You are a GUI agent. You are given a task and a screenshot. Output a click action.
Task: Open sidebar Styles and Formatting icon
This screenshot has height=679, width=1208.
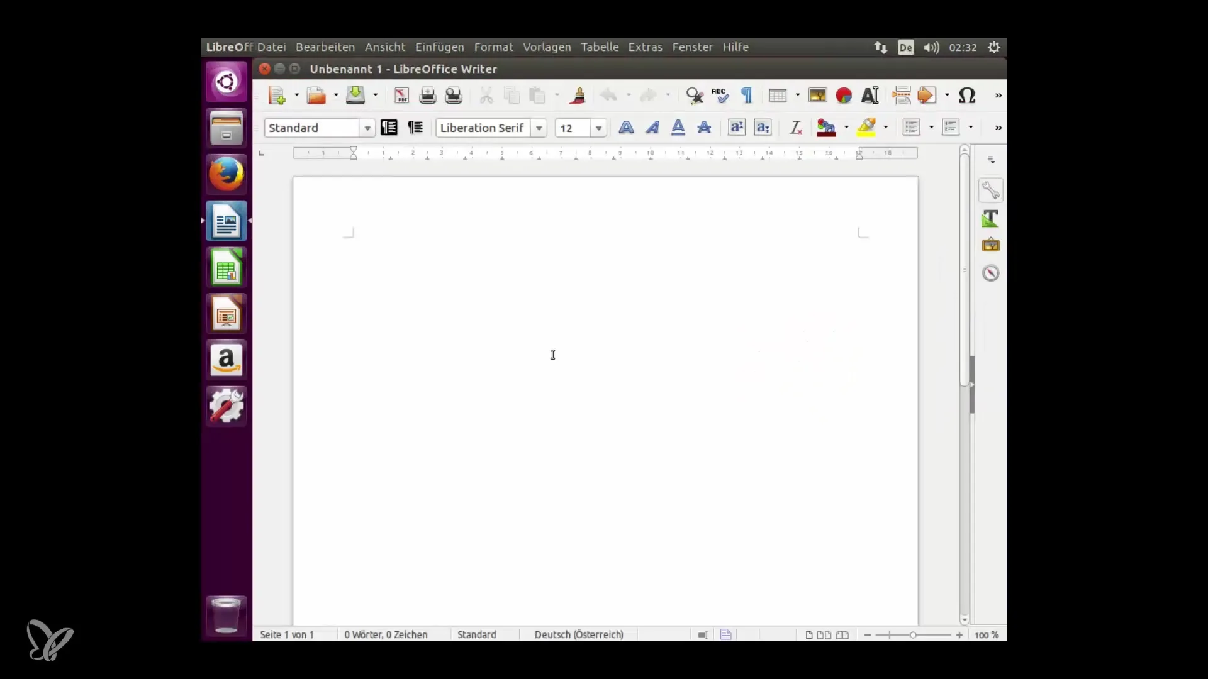pos(990,218)
